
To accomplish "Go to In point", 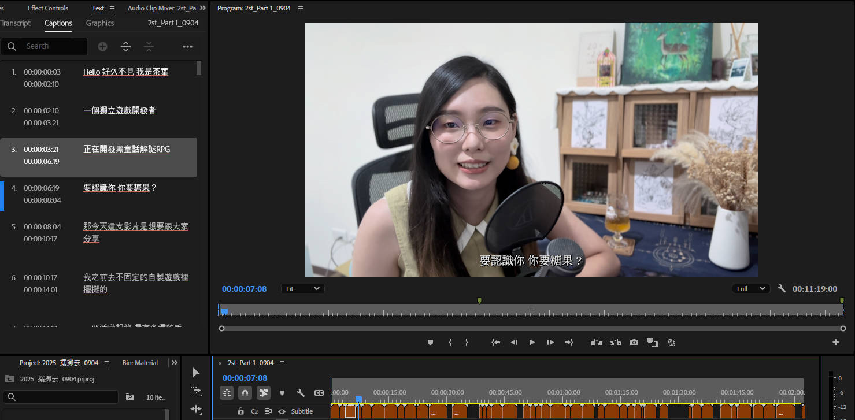I will 495,343.
